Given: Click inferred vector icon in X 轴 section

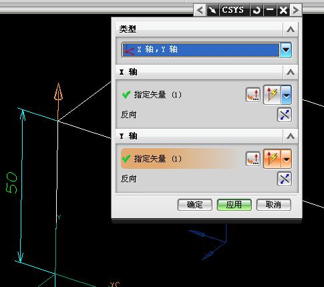Looking at the screenshot, I should (272, 95).
